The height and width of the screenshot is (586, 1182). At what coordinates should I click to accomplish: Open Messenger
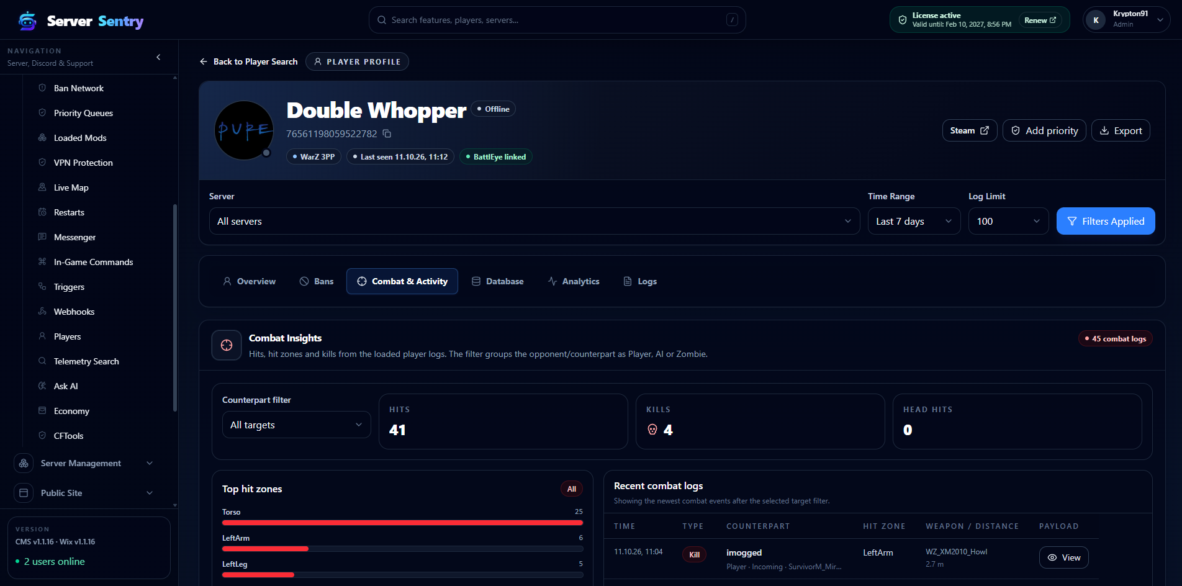point(74,237)
